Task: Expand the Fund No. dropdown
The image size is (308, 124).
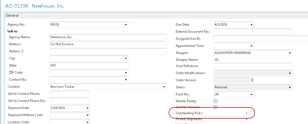Action: coord(251,95)
